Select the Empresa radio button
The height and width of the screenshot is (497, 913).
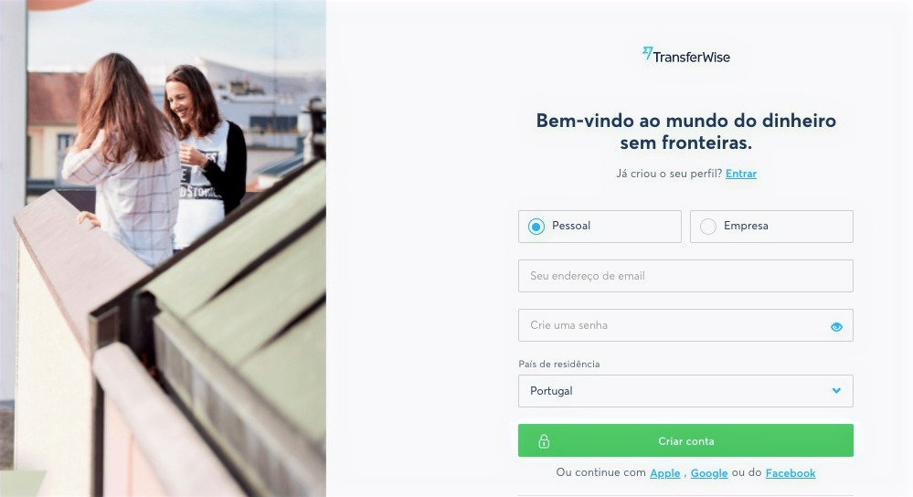(708, 227)
